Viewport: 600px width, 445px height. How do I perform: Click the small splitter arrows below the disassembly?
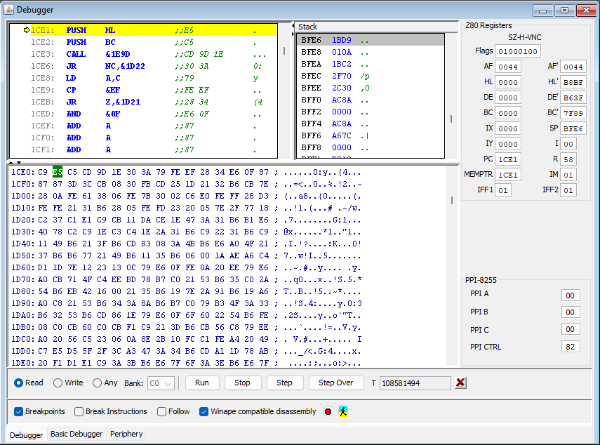(15, 163)
